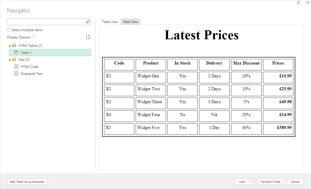Click the Text folder icon
Image resolution: width=311 pixels, height=189 pixels.
(x=14, y=59)
